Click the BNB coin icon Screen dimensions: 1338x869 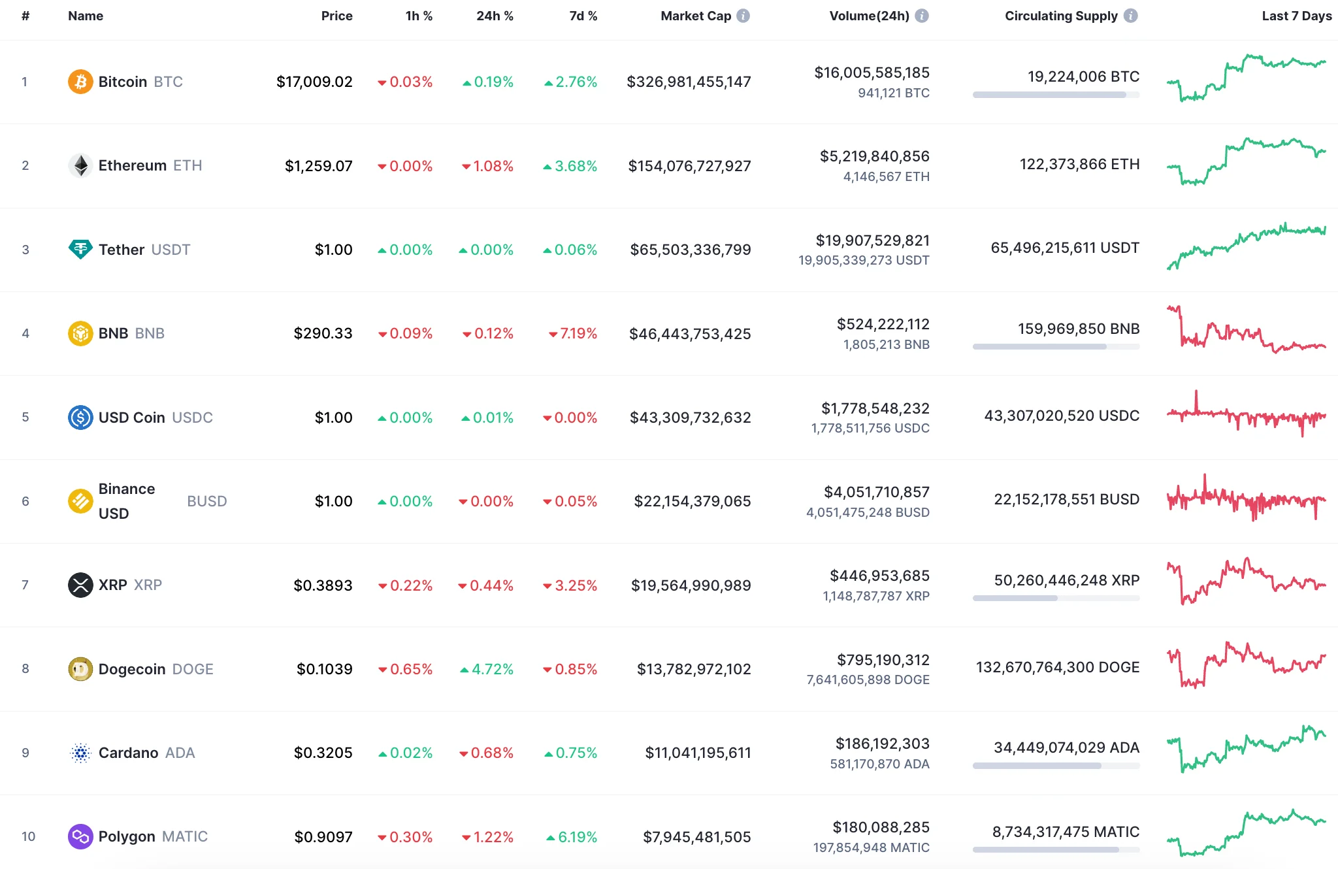[80, 333]
